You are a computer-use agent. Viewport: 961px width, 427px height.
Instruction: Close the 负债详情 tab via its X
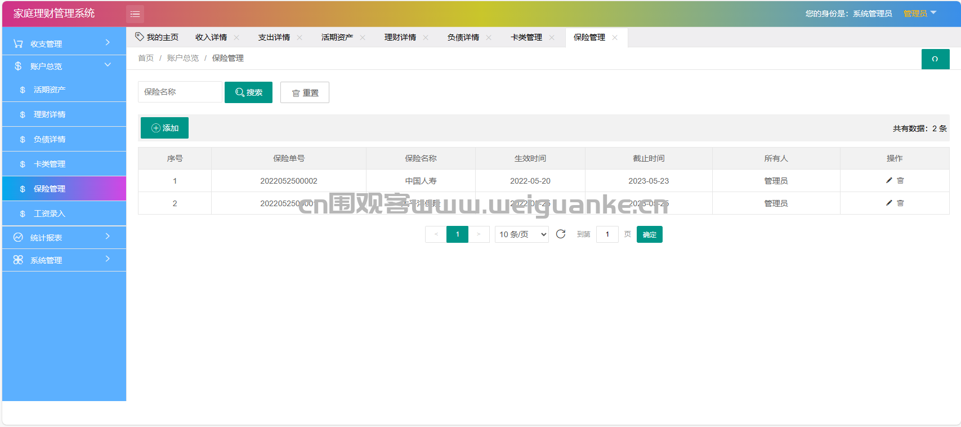click(489, 38)
